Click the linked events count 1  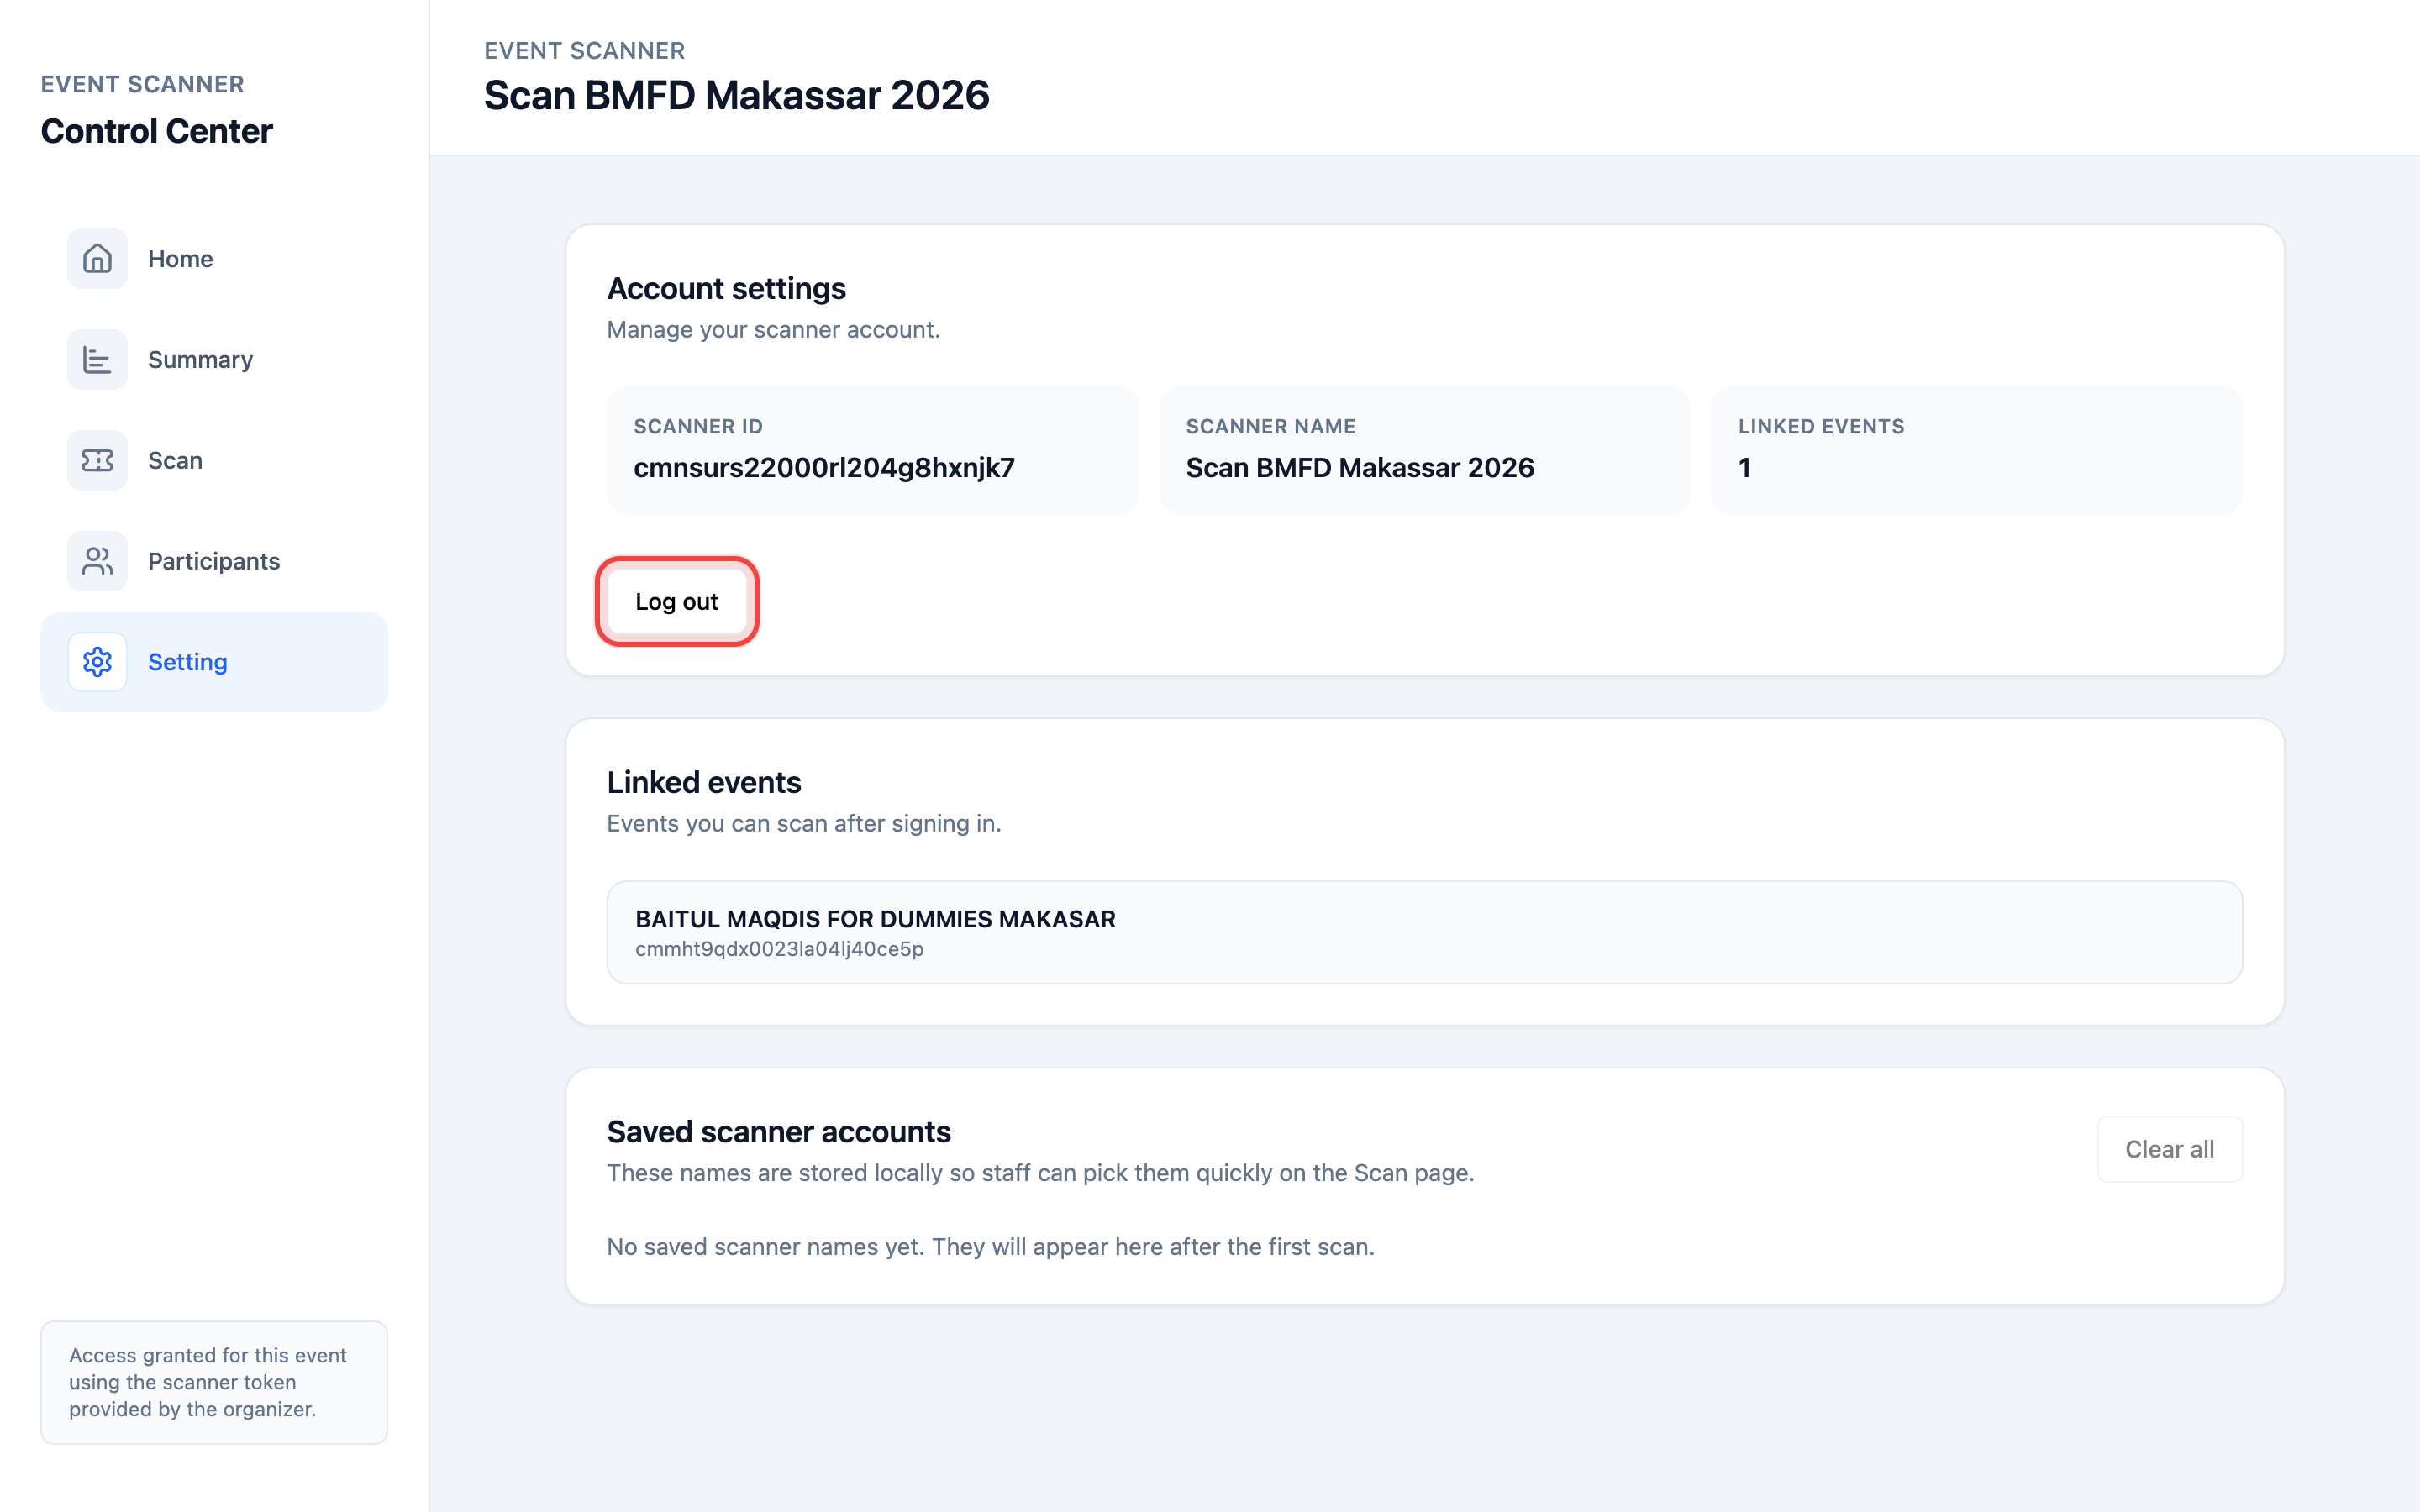pyautogui.click(x=1744, y=468)
